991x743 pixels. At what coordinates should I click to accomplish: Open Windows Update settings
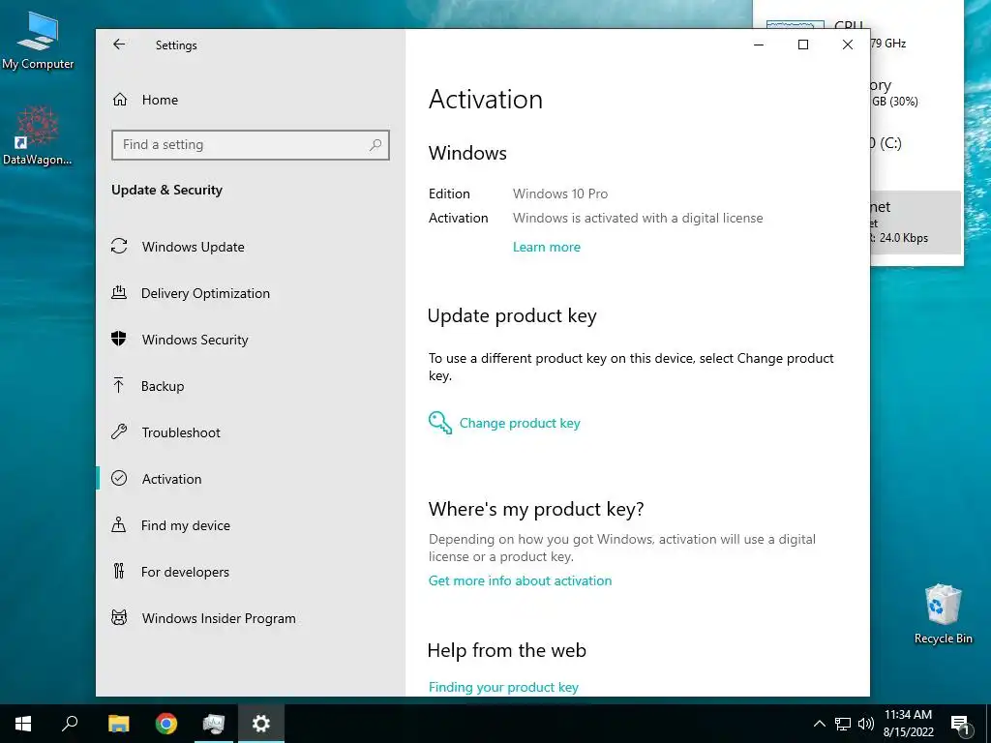pyautogui.click(x=193, y=247)
